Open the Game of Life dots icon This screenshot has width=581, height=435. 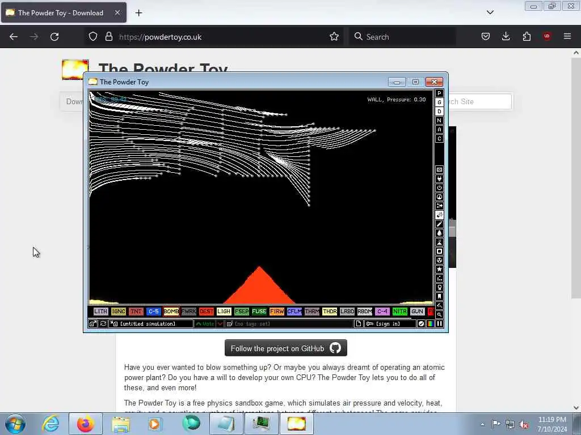click(439, 279)
